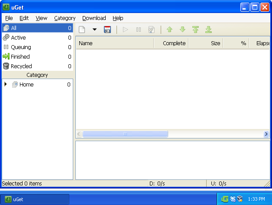Viewport: 272px width, 205px height.
Task: Click the Queuing pause icon in sidebar
Action: tap(6, 47)
